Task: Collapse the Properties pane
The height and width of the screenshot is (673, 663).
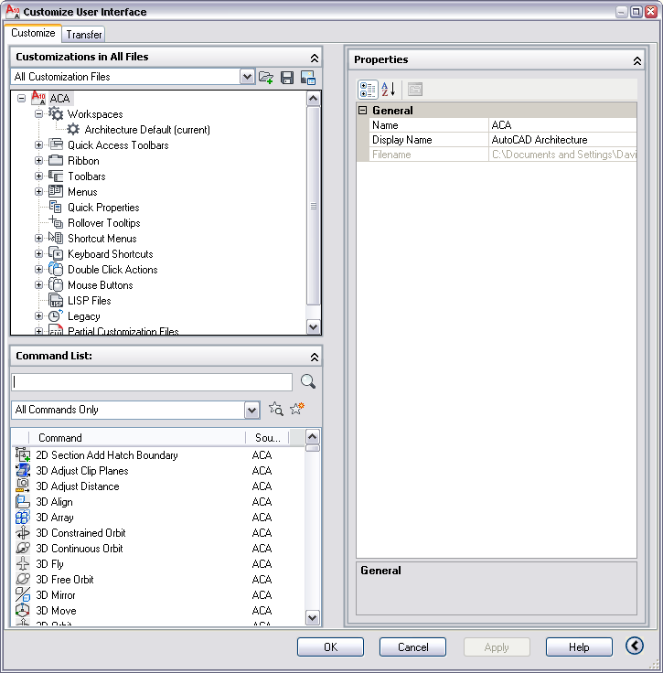Action: (x=637, y=61)
